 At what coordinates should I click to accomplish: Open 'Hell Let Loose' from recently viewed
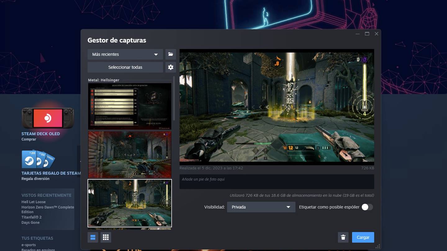click(34, 202)
